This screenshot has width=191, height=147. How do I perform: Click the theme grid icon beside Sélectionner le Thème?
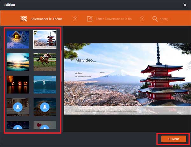click(24, 19)
